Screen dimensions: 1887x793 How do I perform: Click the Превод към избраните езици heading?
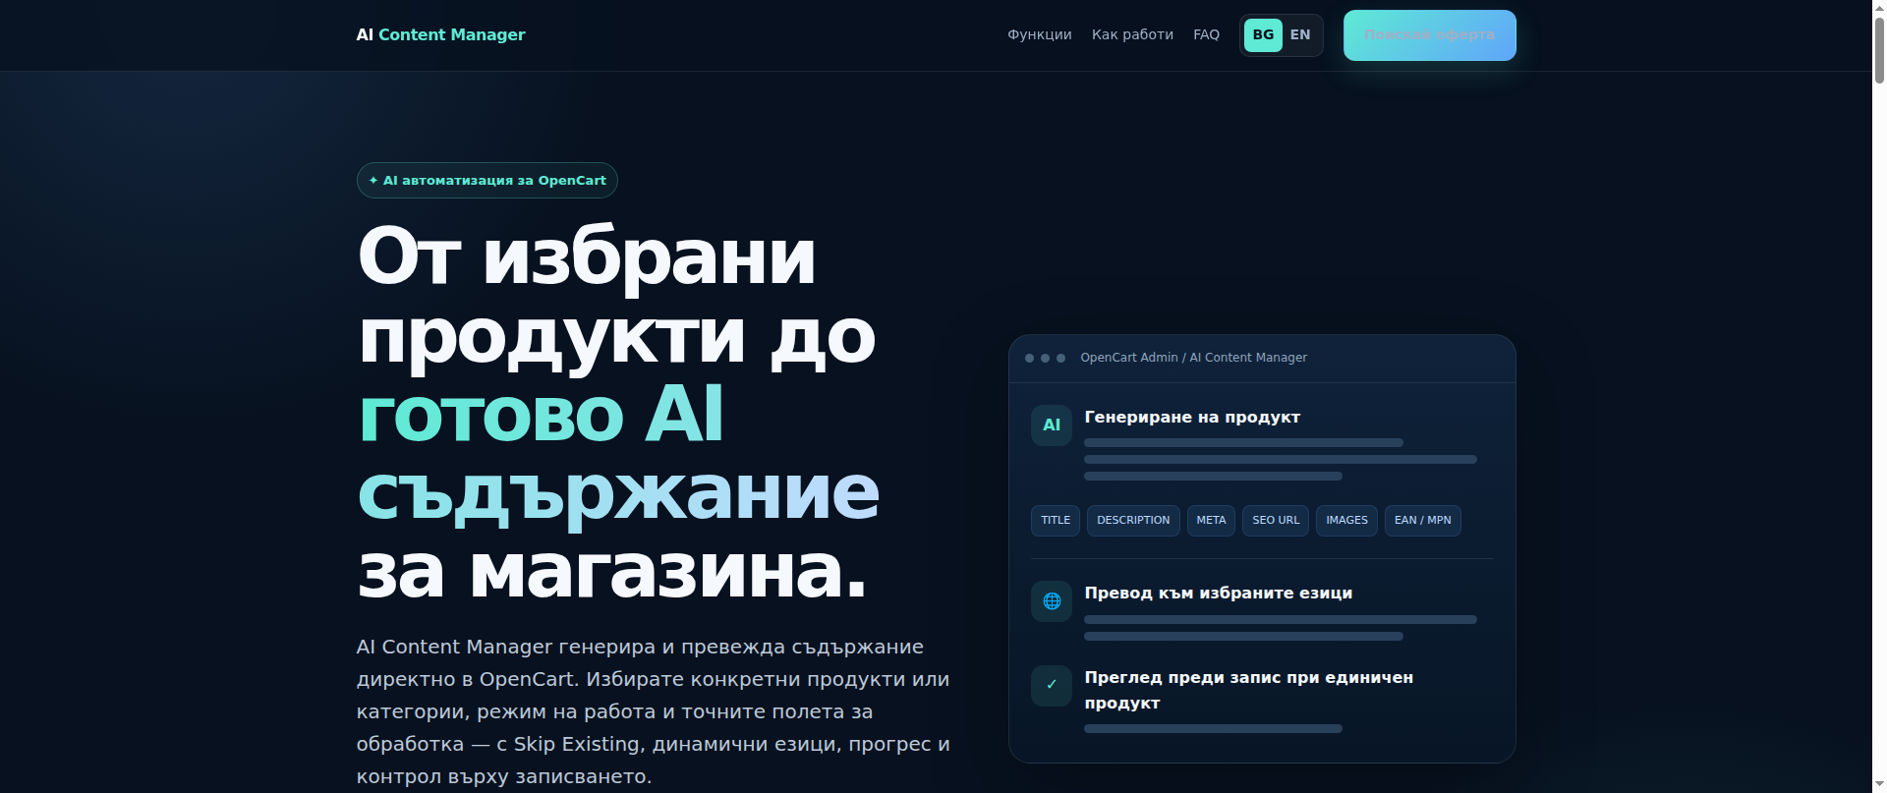coord(1218,593)
